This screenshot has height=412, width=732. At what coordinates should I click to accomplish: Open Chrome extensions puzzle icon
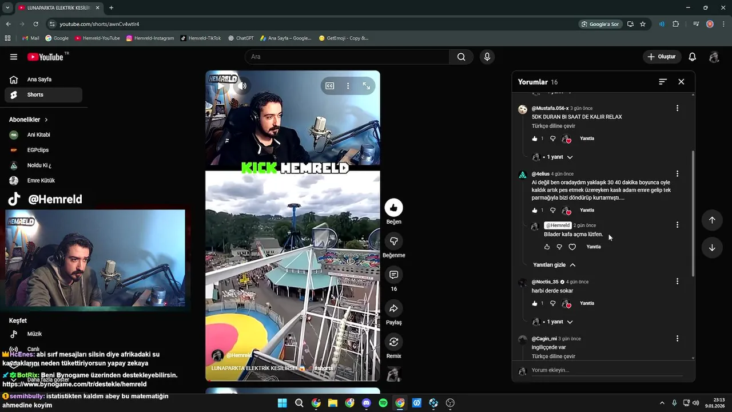coord(676,24)
